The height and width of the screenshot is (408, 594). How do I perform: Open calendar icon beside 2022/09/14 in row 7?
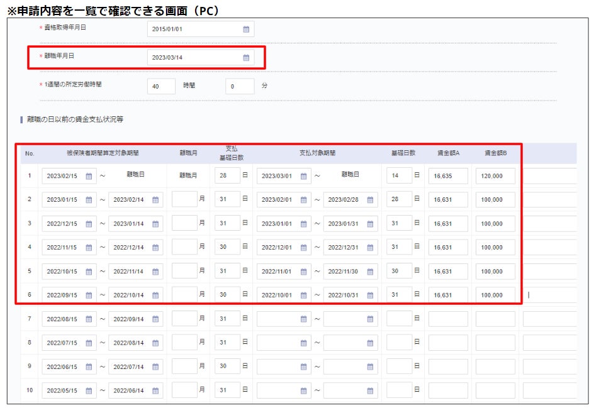[155, 319]
